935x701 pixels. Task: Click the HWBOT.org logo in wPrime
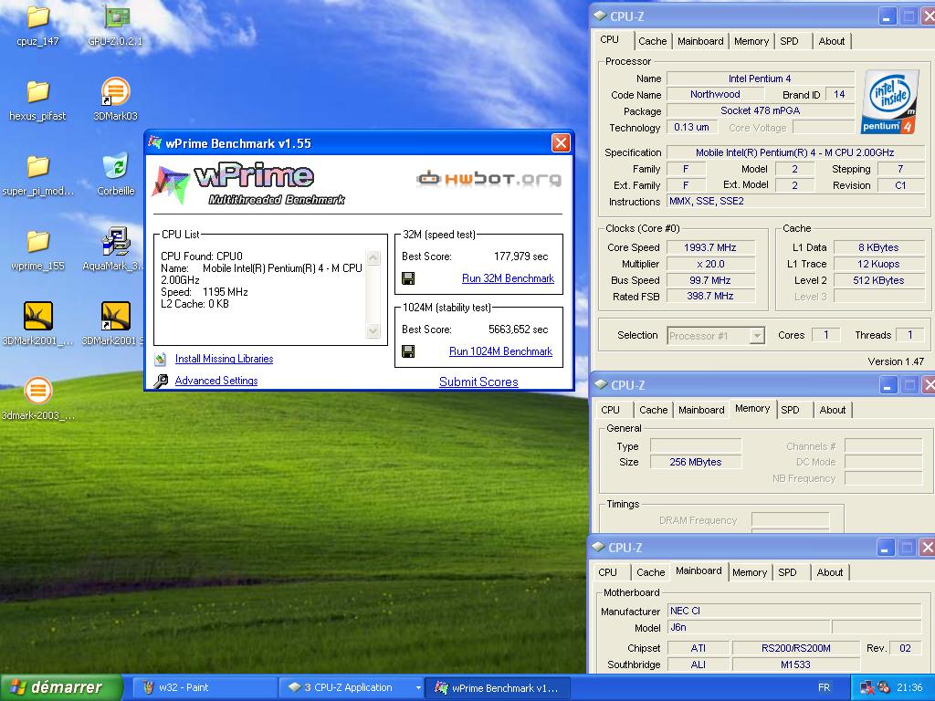click(x=489, y=178)
